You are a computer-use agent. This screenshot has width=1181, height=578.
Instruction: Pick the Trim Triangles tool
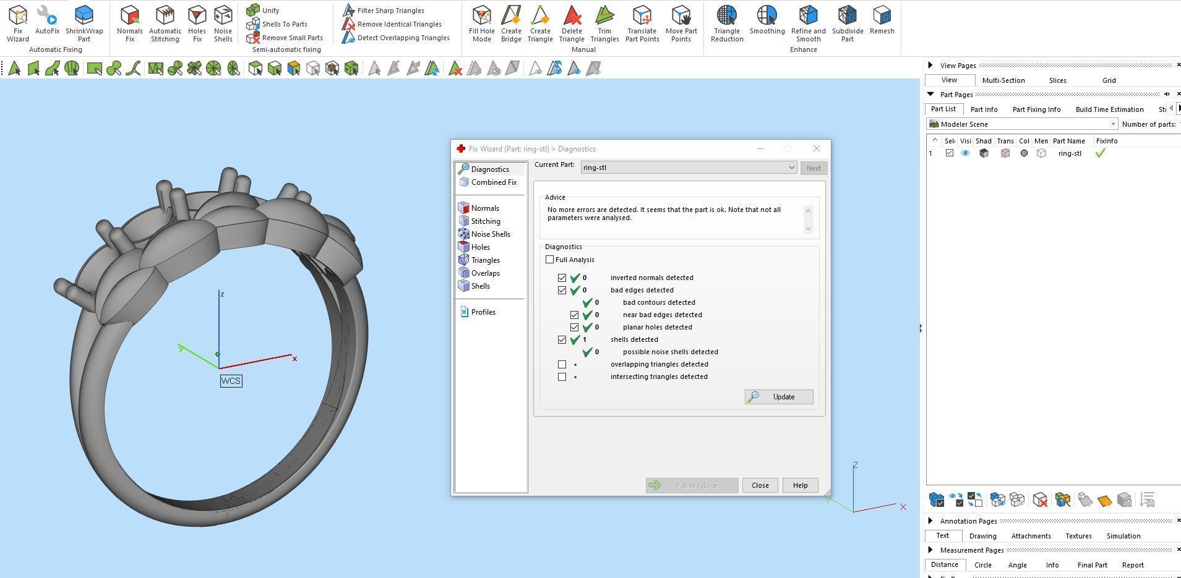point(604,24)
